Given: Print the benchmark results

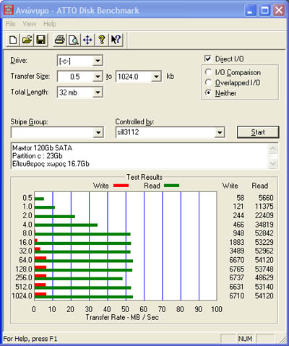Looking at the screenshot, I should coord(59,40).
